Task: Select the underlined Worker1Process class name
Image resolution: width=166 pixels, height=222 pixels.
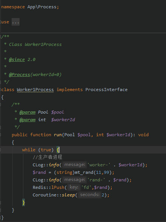Action: (x=35, y=90)
